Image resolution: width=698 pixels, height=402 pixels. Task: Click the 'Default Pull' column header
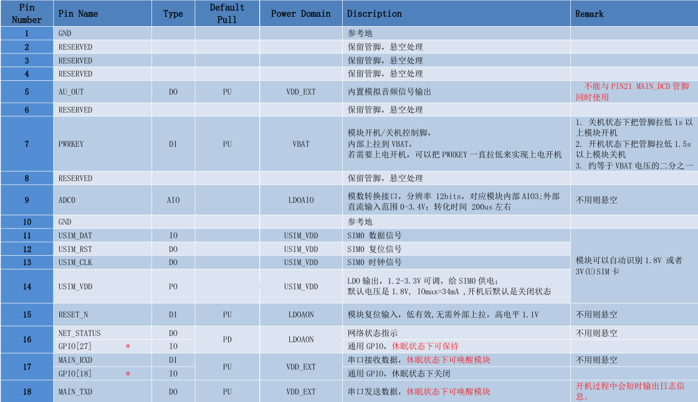click(x=227, y=13)
